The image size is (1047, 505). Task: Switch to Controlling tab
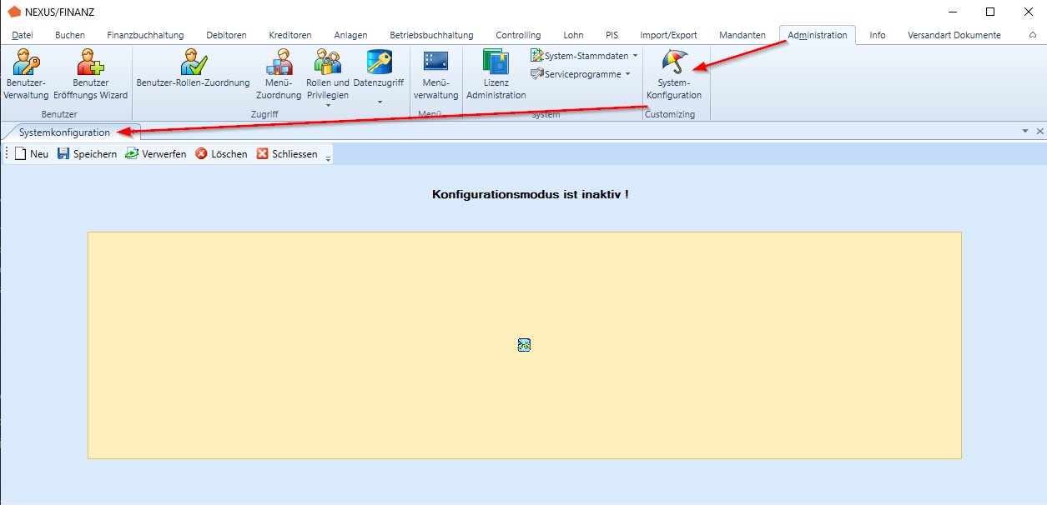(x=518, y=35)
